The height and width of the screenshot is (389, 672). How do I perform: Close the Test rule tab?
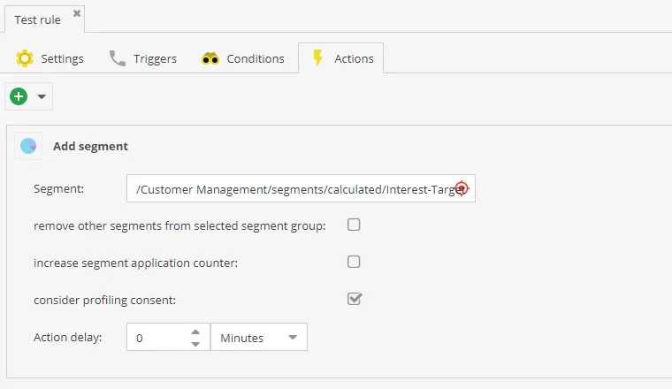click(x=77, y=14)
